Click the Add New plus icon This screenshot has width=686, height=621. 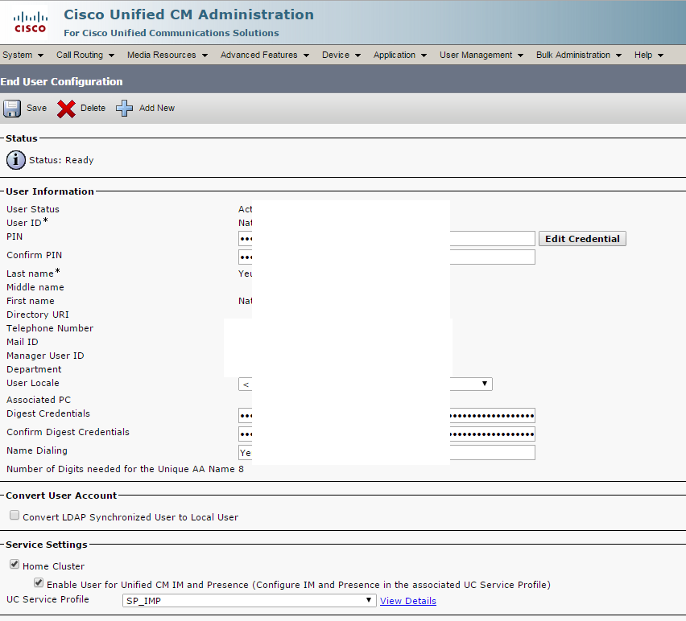123,108
